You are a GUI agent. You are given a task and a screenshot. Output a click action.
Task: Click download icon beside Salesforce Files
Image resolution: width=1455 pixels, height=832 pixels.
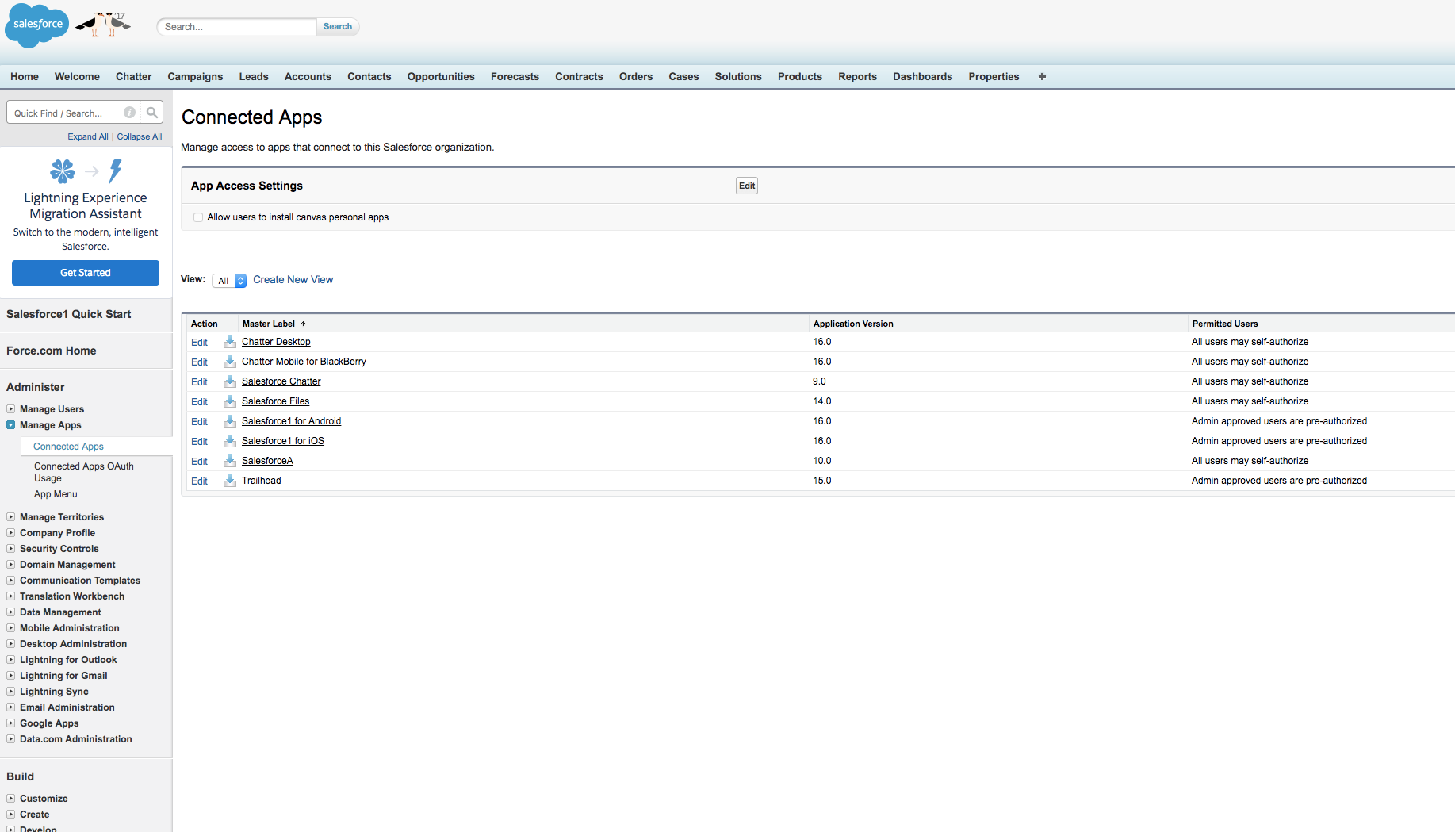point(230,401)
